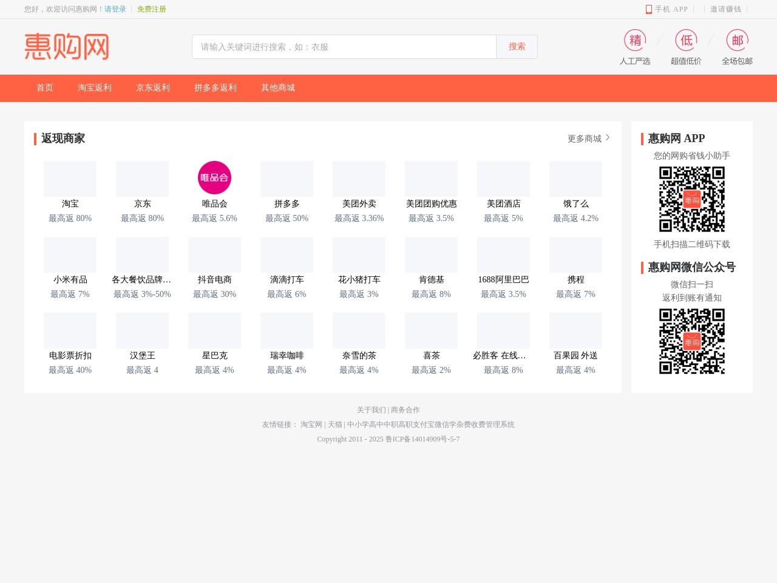Open the 邀请赚钱 link
Image resolution: width=777 pixels, height=583 pixels.
725,9
